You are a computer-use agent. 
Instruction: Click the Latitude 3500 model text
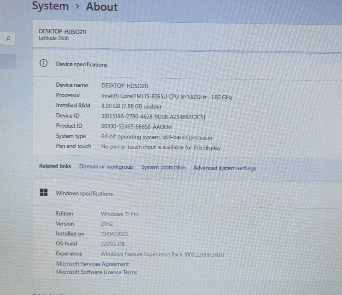(54, 38)
